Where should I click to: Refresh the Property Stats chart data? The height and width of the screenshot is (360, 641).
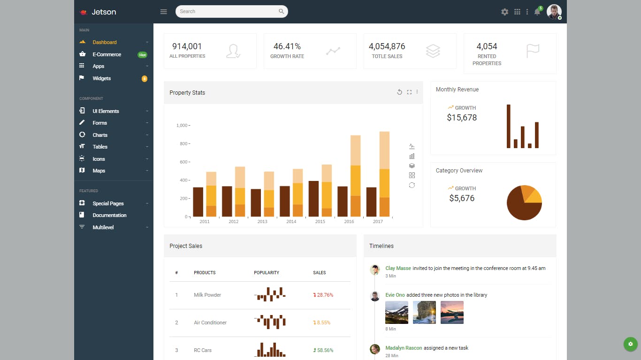tap(399, 92)
